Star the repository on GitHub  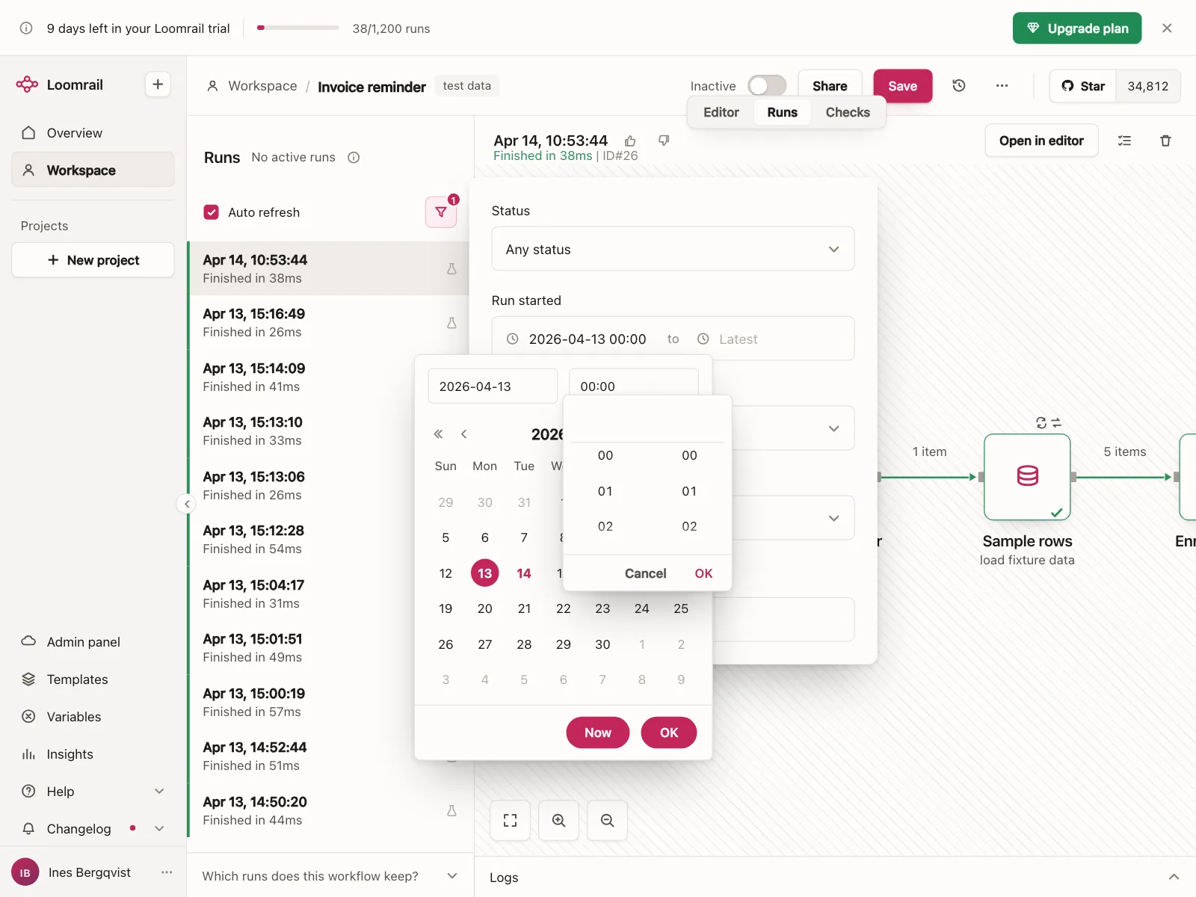point(1083,86)
